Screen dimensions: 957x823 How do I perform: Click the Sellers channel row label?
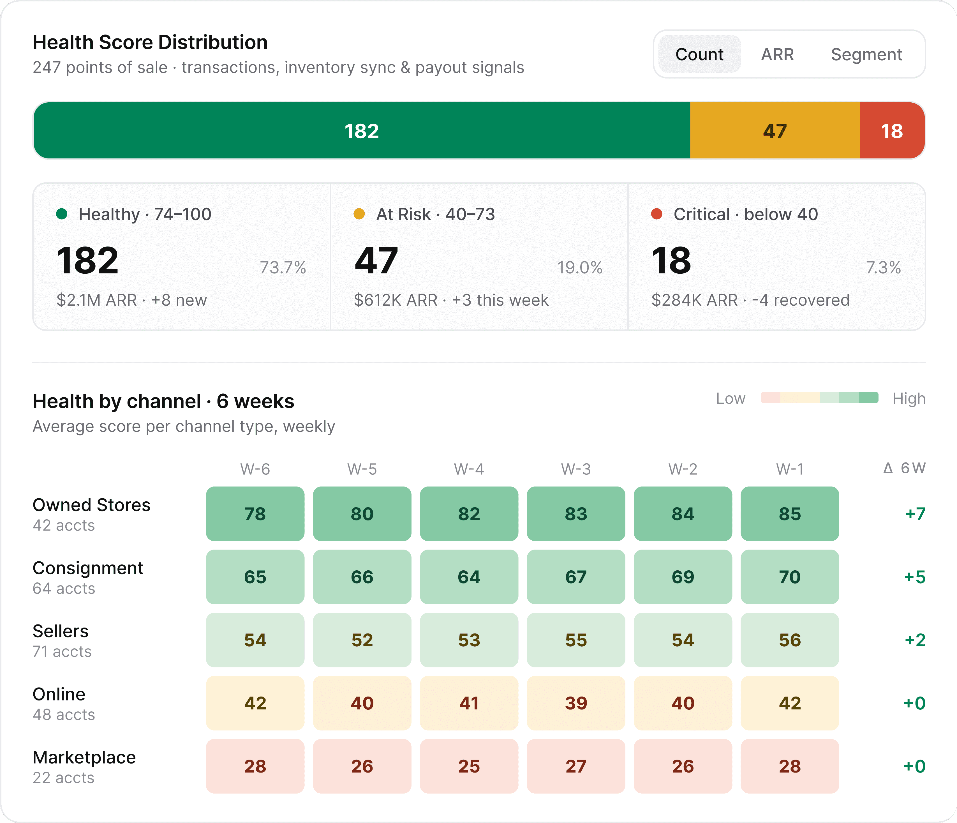tap(61, 631)
